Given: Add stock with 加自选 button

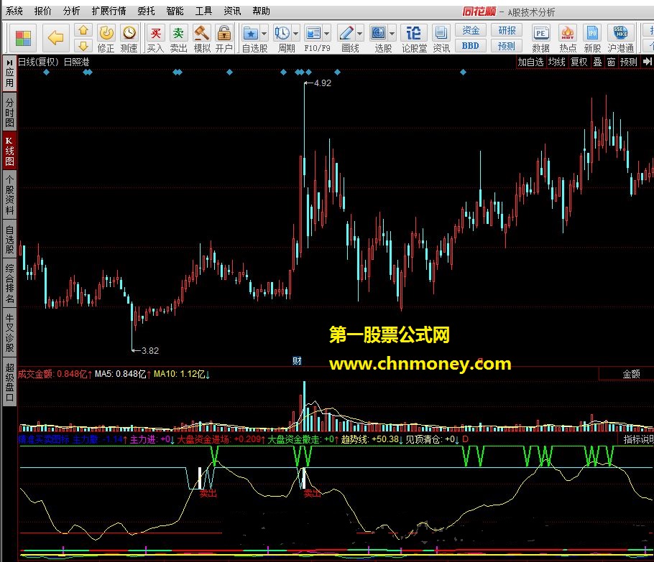Looking at the screenshot, I should 530,62.
